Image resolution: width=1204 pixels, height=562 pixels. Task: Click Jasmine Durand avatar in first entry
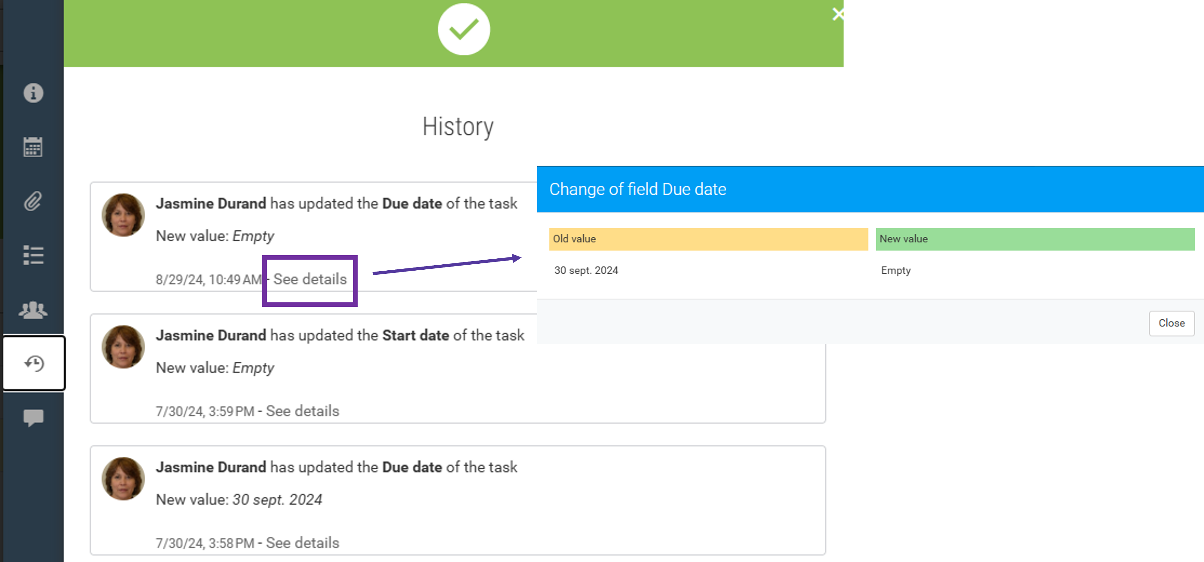coord(123,215)
